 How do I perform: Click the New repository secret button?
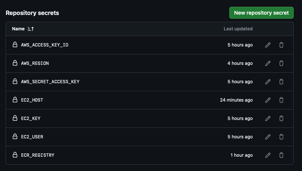pos(261,13)
